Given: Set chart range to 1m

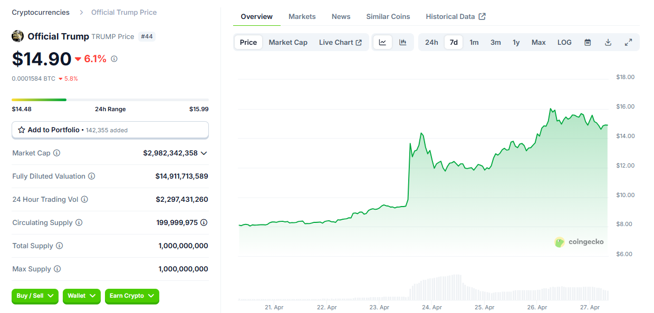Looking at the screenshot, I should [x=474, y=42].
